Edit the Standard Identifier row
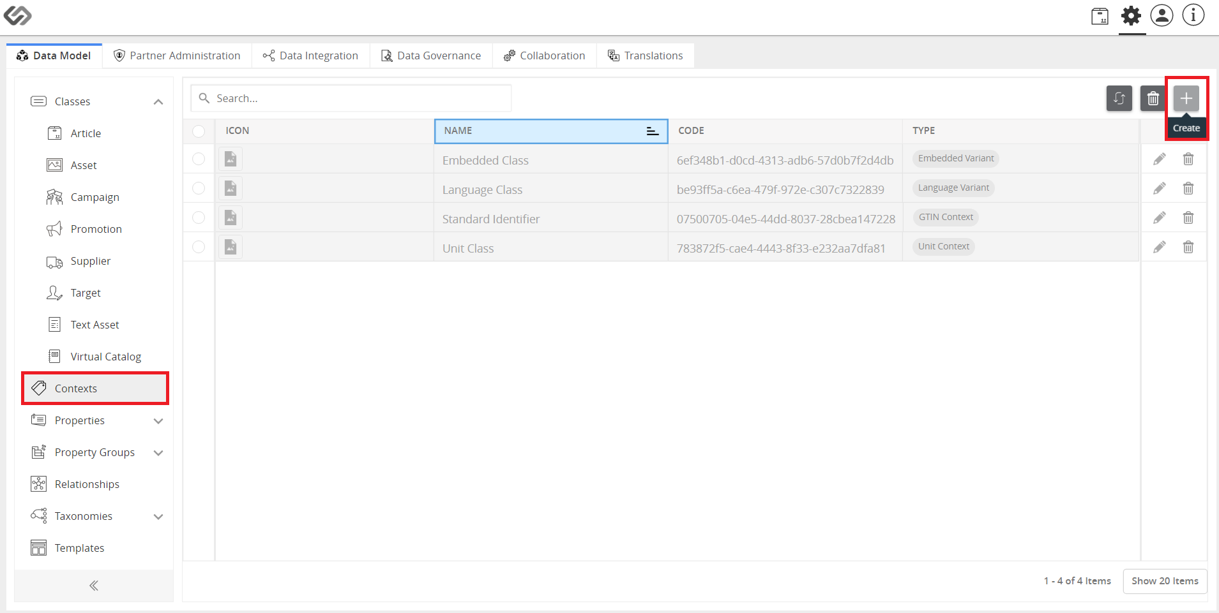The height and width of the screenshot is (613, 1219). (1160, 218)
